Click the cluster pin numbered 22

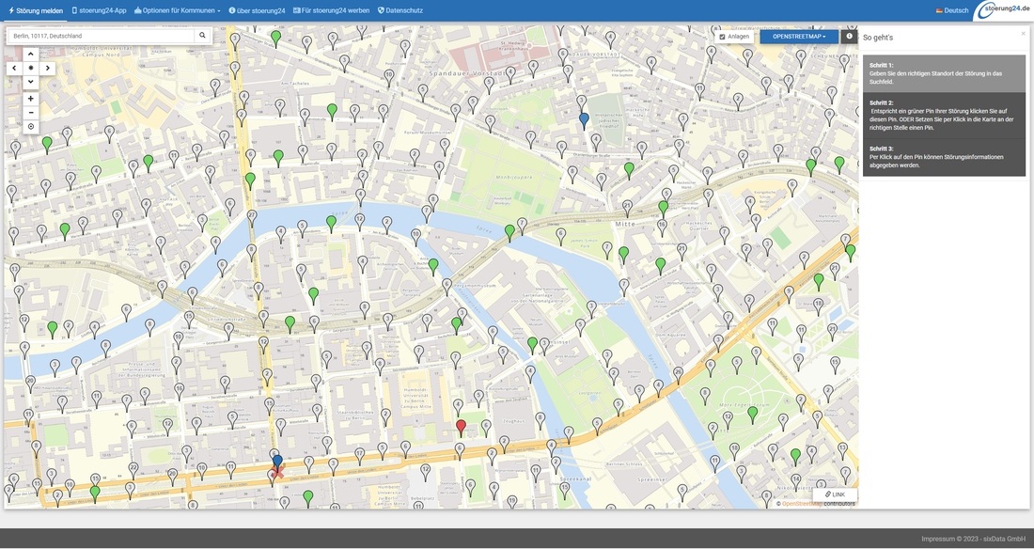point(133,470)
